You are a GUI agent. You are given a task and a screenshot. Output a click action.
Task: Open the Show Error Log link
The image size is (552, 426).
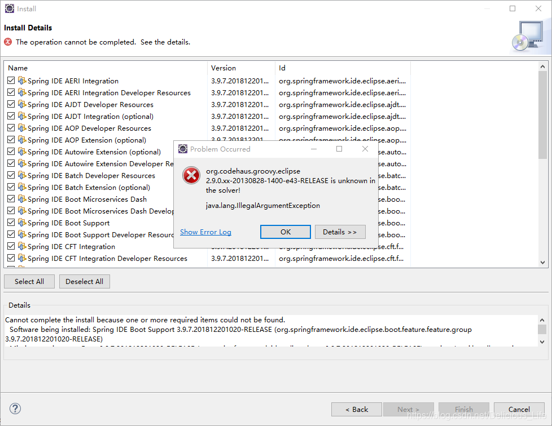click(205, 232)
